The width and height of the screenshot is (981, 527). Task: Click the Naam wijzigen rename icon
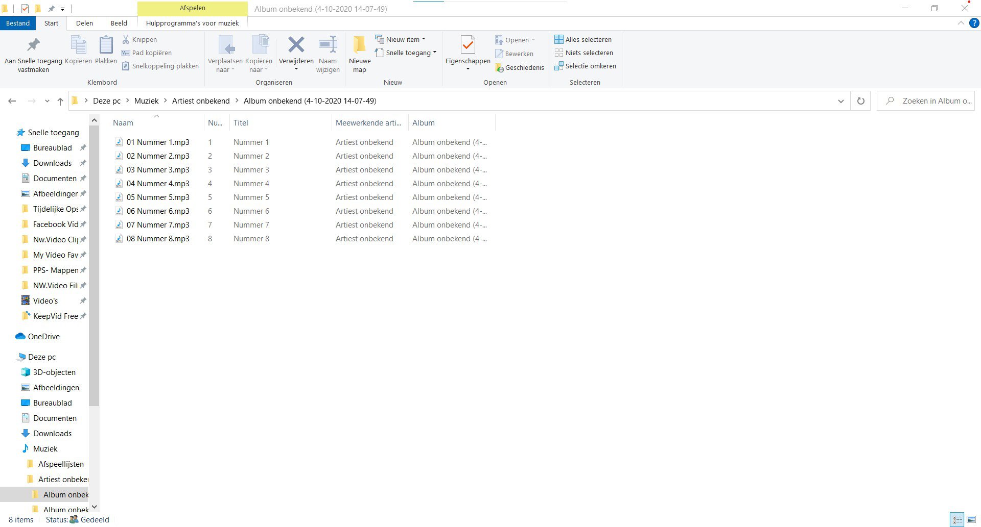click(x=328, y=45)
